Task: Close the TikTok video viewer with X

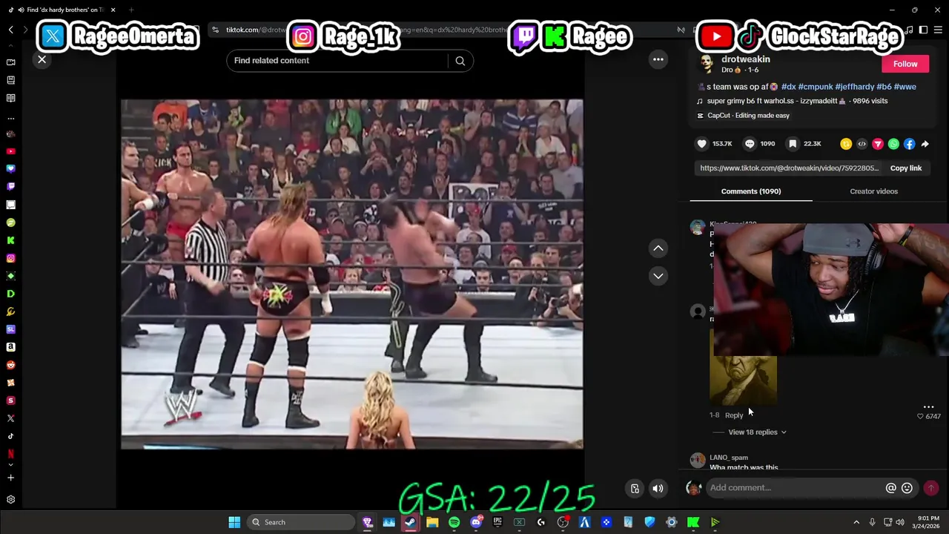Action: [x=42, y=59]
